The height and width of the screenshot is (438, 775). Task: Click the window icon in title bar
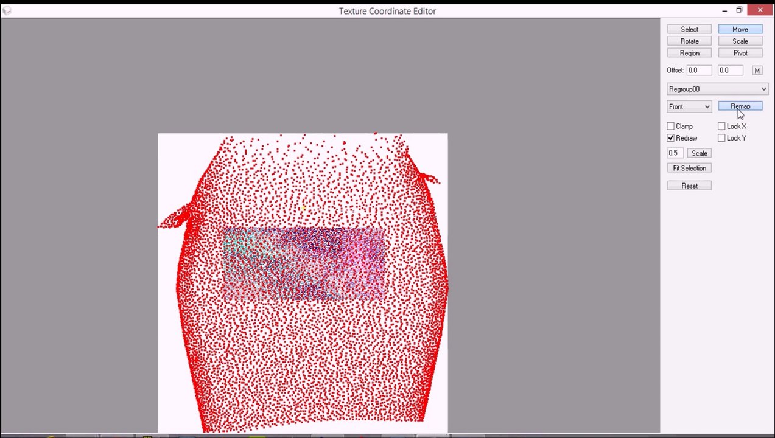click(x=7, y=10)
